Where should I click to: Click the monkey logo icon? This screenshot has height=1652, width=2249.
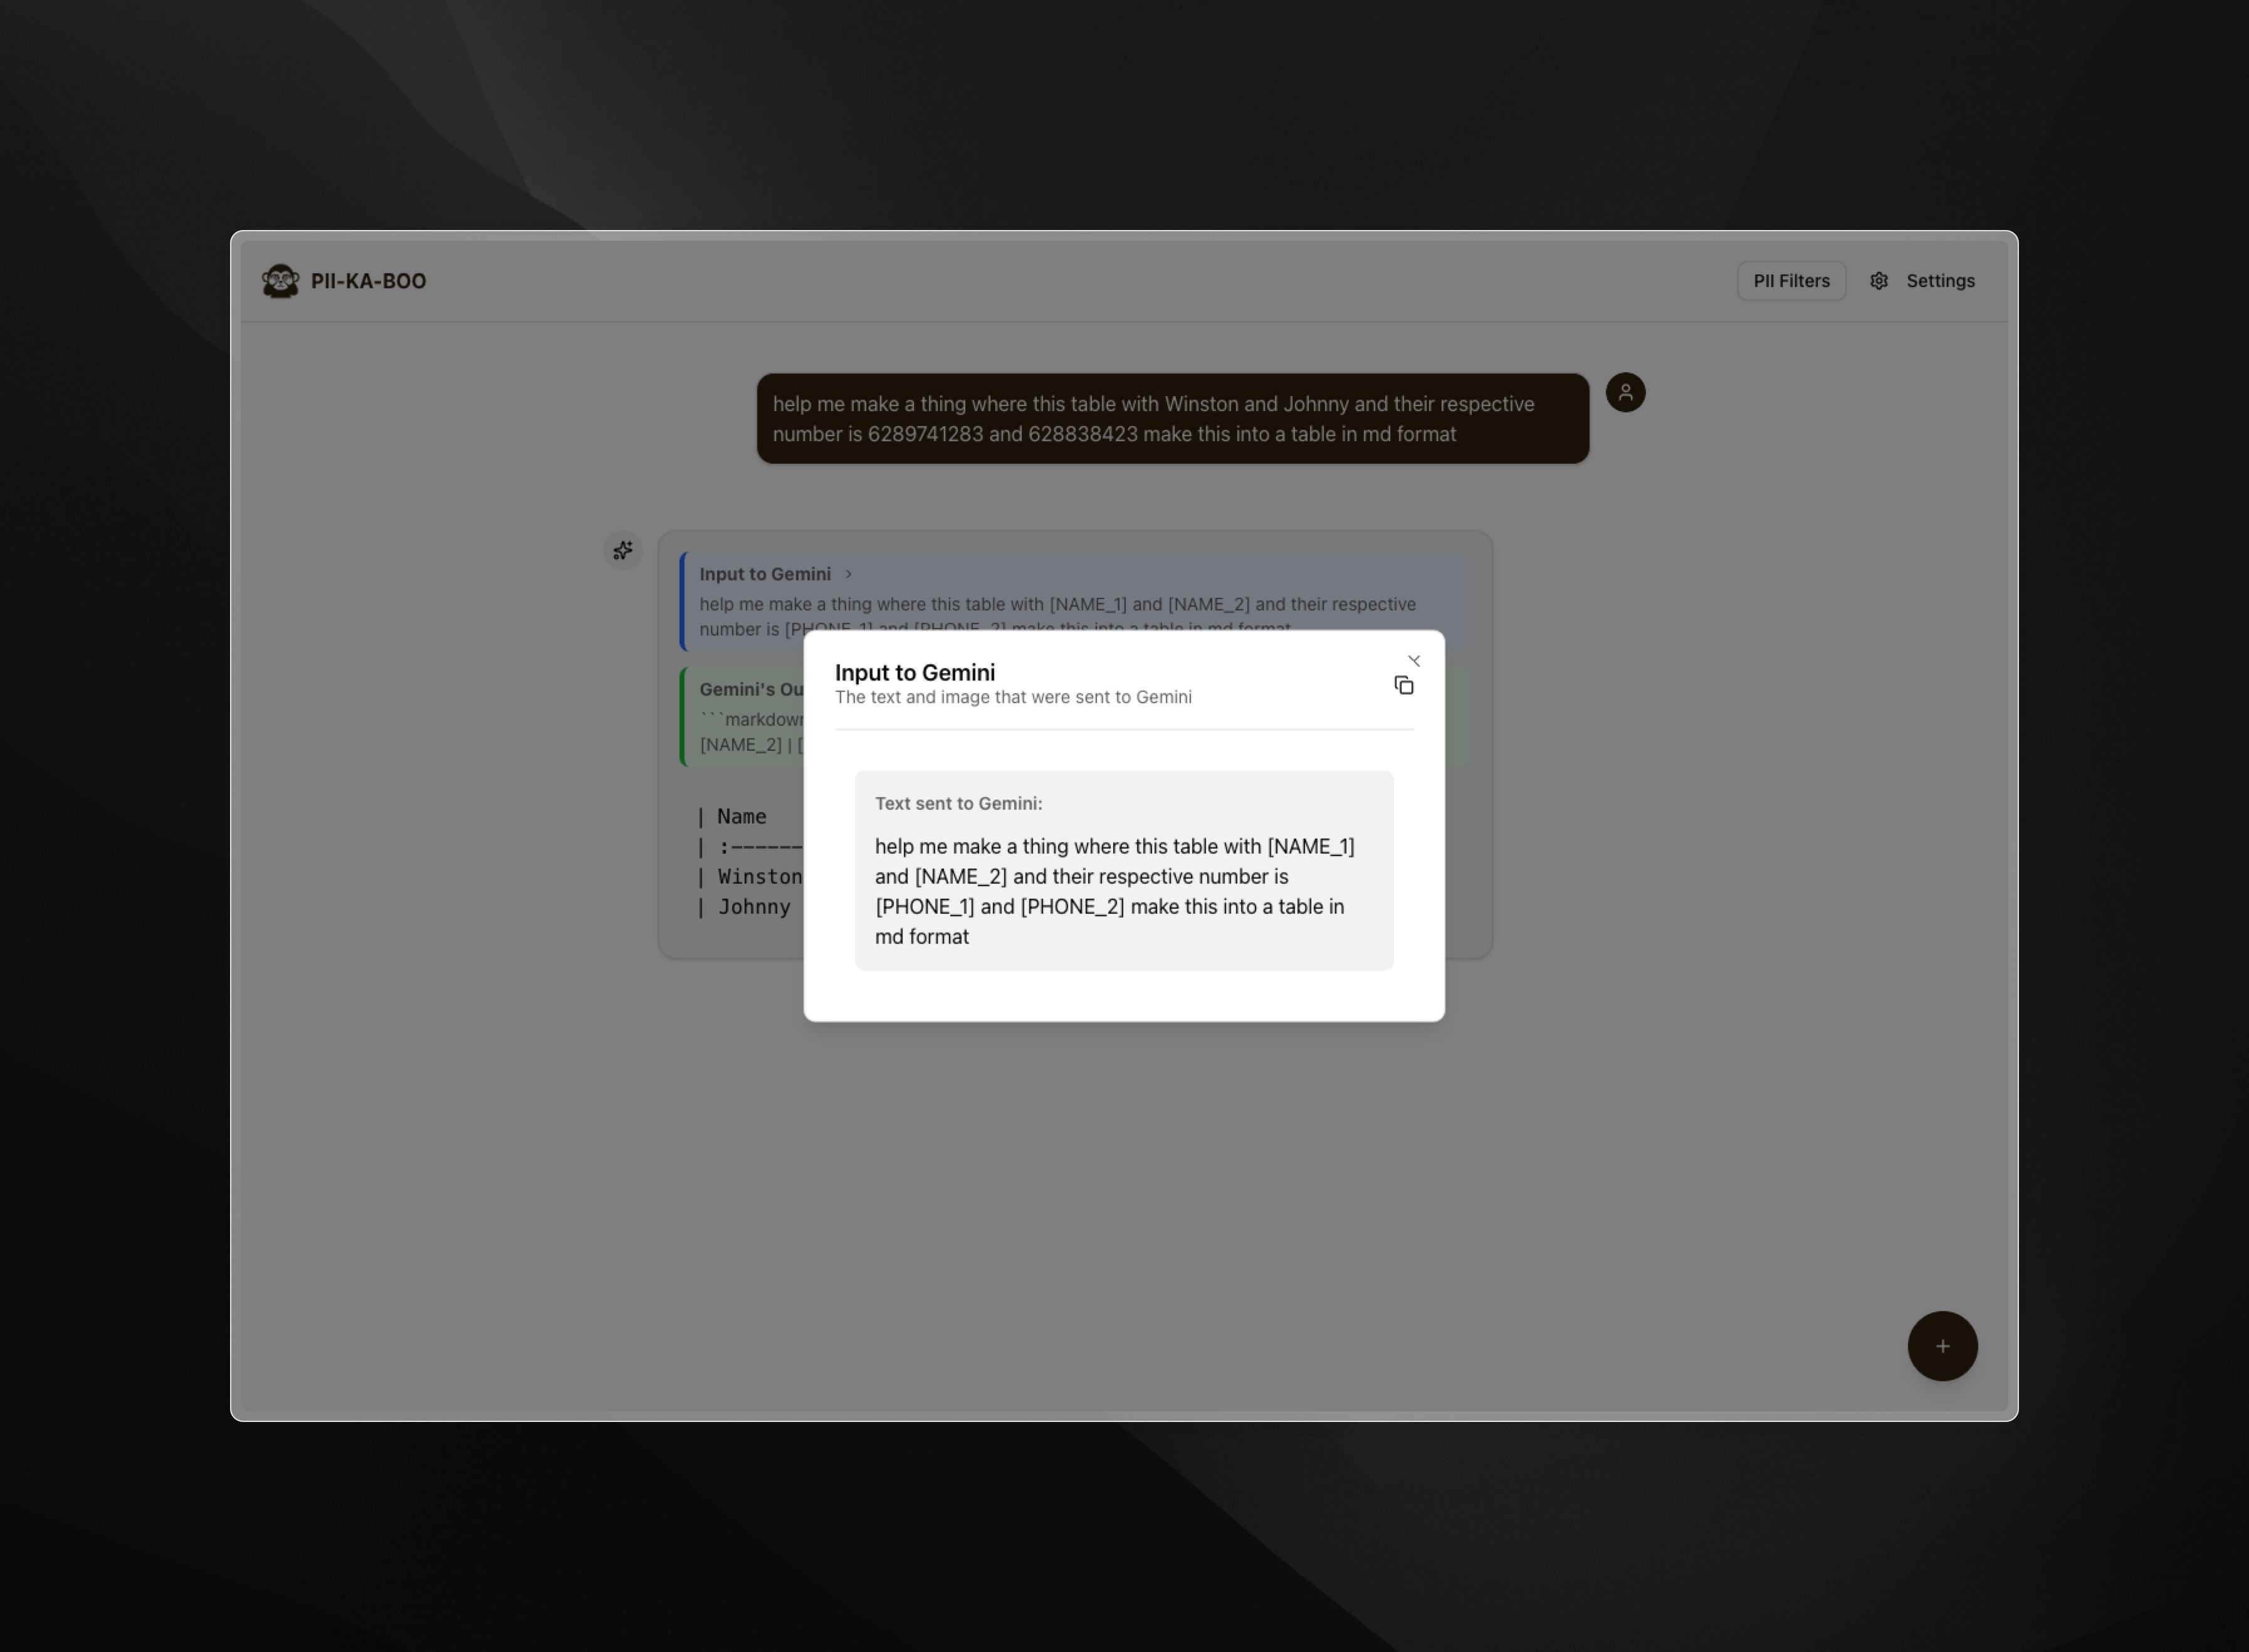click(280, 281)
